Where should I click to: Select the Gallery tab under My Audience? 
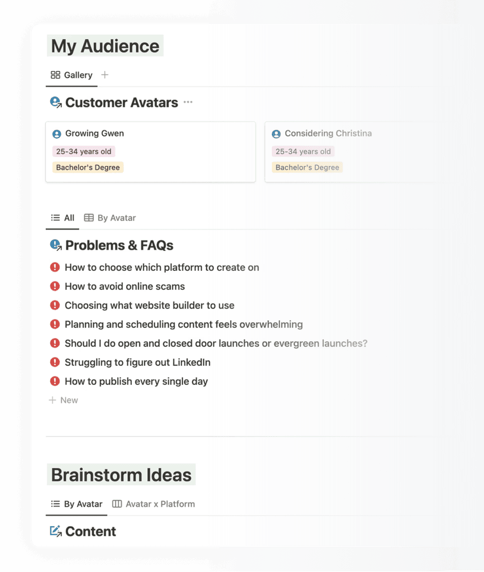coord(71,74)
